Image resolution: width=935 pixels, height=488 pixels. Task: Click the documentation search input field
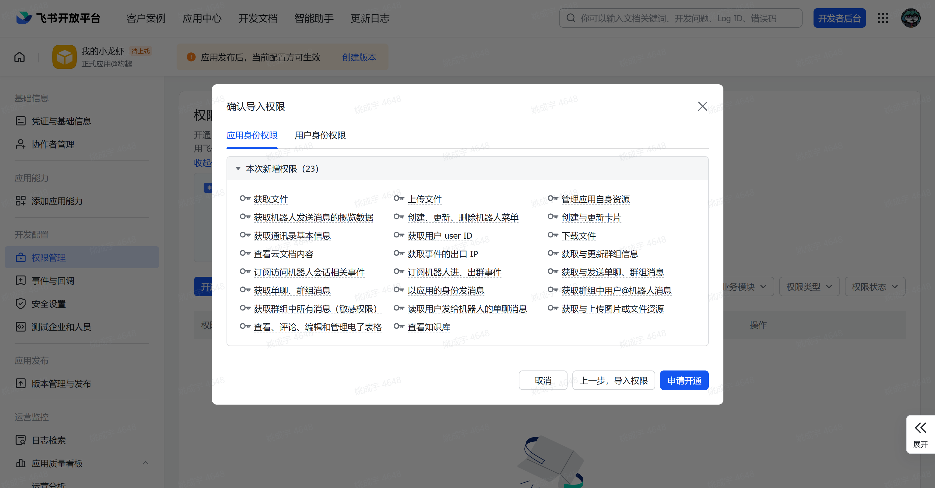[x=680, y=18]
